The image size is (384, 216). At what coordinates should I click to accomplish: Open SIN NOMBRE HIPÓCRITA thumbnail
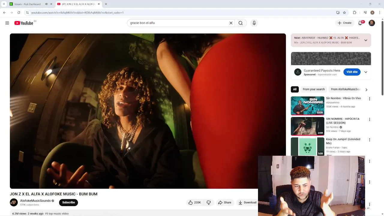307,126
